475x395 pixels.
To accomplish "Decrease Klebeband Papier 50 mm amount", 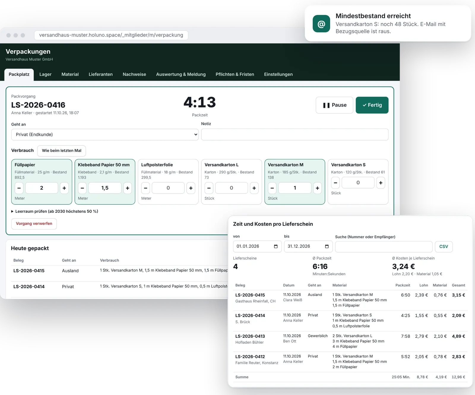I will pyautogui.click(x=82, y=188).
